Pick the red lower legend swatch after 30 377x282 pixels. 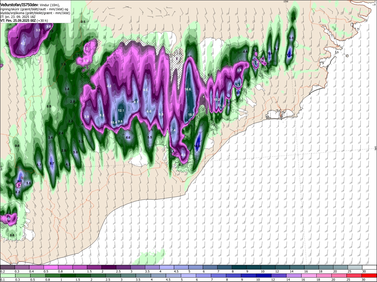(369, 276)
